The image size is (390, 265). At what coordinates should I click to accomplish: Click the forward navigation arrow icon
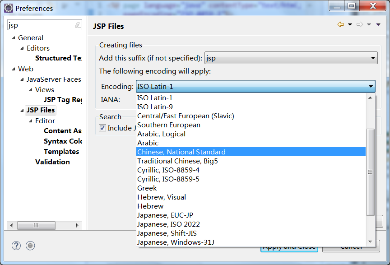[x=359, y=24]
